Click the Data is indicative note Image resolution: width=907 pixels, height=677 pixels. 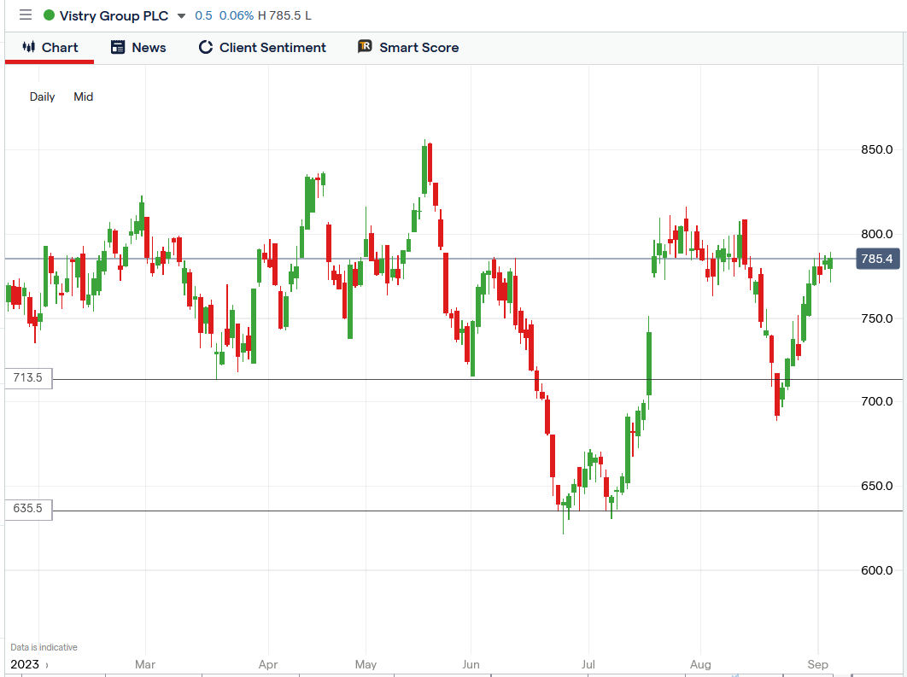point(44,647)
